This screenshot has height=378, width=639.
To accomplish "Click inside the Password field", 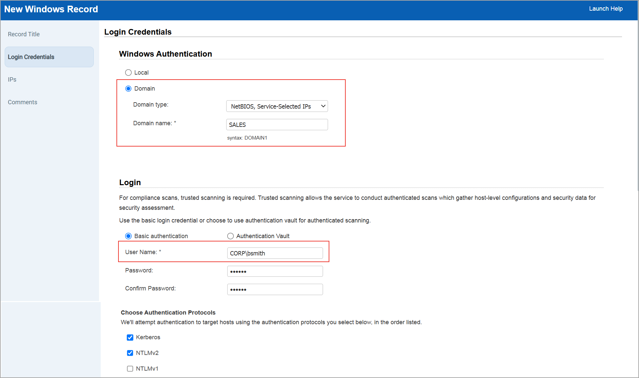I will (275, 271).
